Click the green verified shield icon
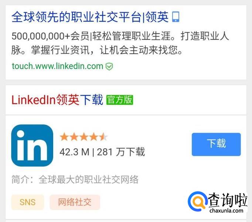 [x=109, y=66]
